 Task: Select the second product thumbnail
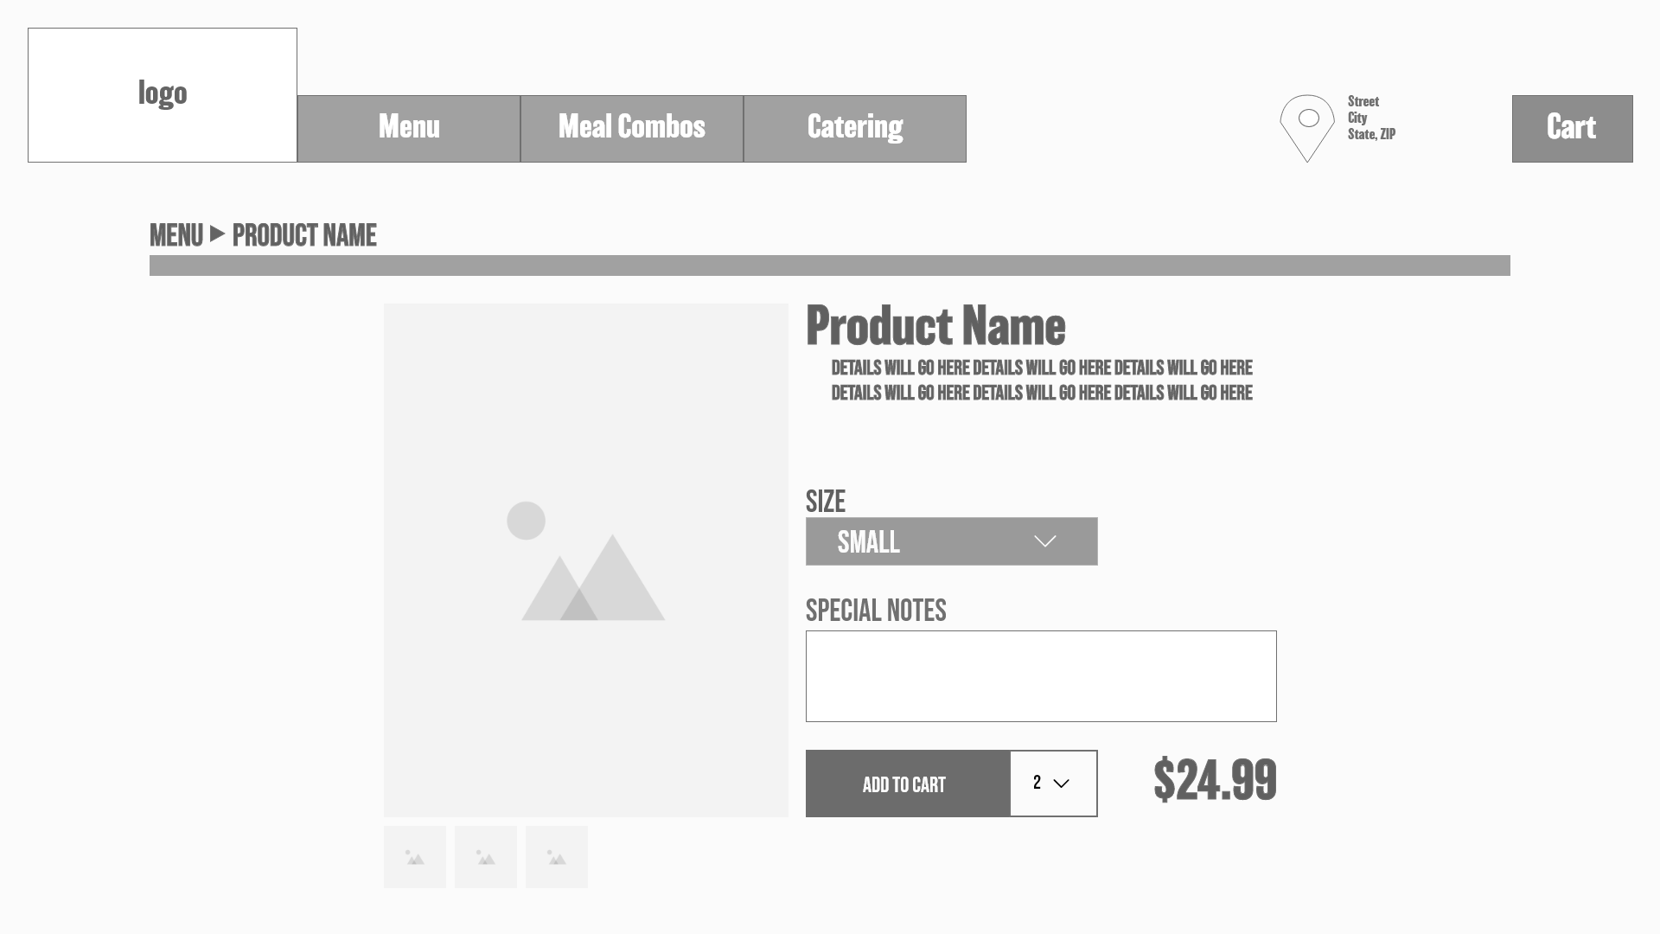(486, 857)
